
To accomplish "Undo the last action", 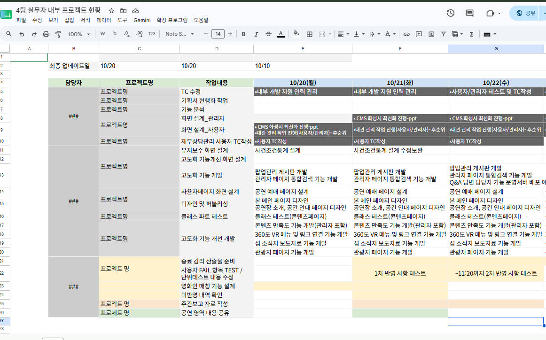I will (x=22, y=34).
